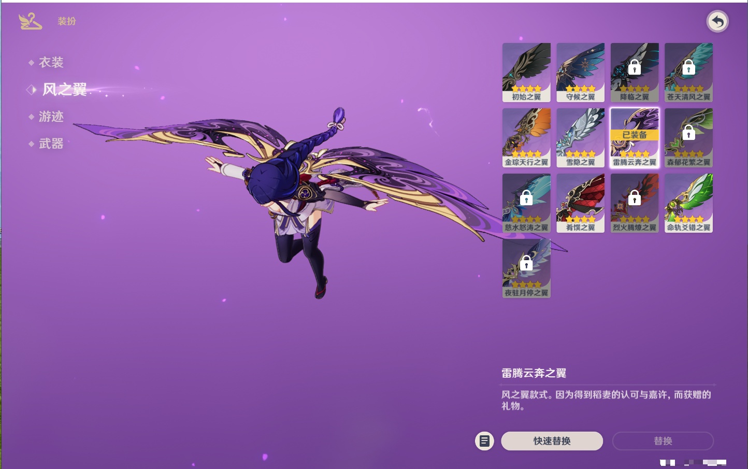Click the dressing room hanger icon
Viewport: 748px width, 469px height.
click(30, 21)
